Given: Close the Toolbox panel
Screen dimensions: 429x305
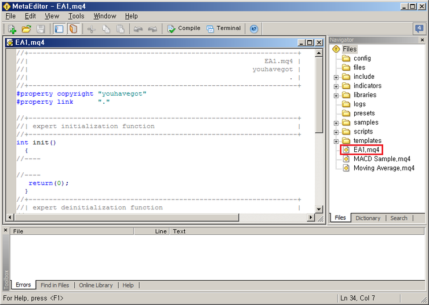Looking at the screenshot, I should [5, 230].
